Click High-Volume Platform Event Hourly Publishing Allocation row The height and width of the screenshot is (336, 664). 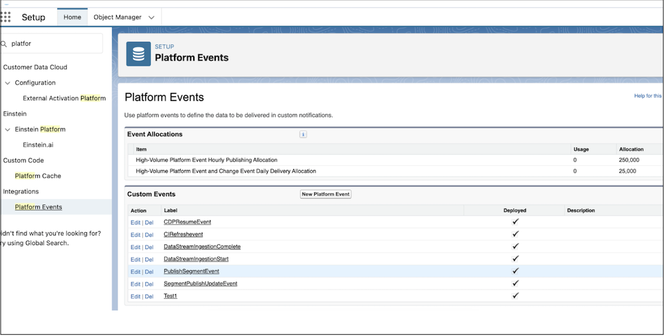(207, 160)
